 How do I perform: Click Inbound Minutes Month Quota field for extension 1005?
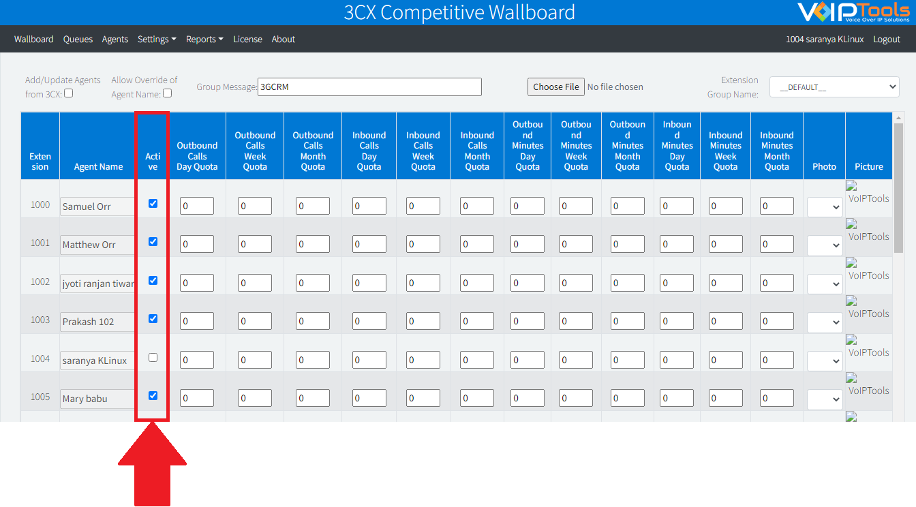777,398
